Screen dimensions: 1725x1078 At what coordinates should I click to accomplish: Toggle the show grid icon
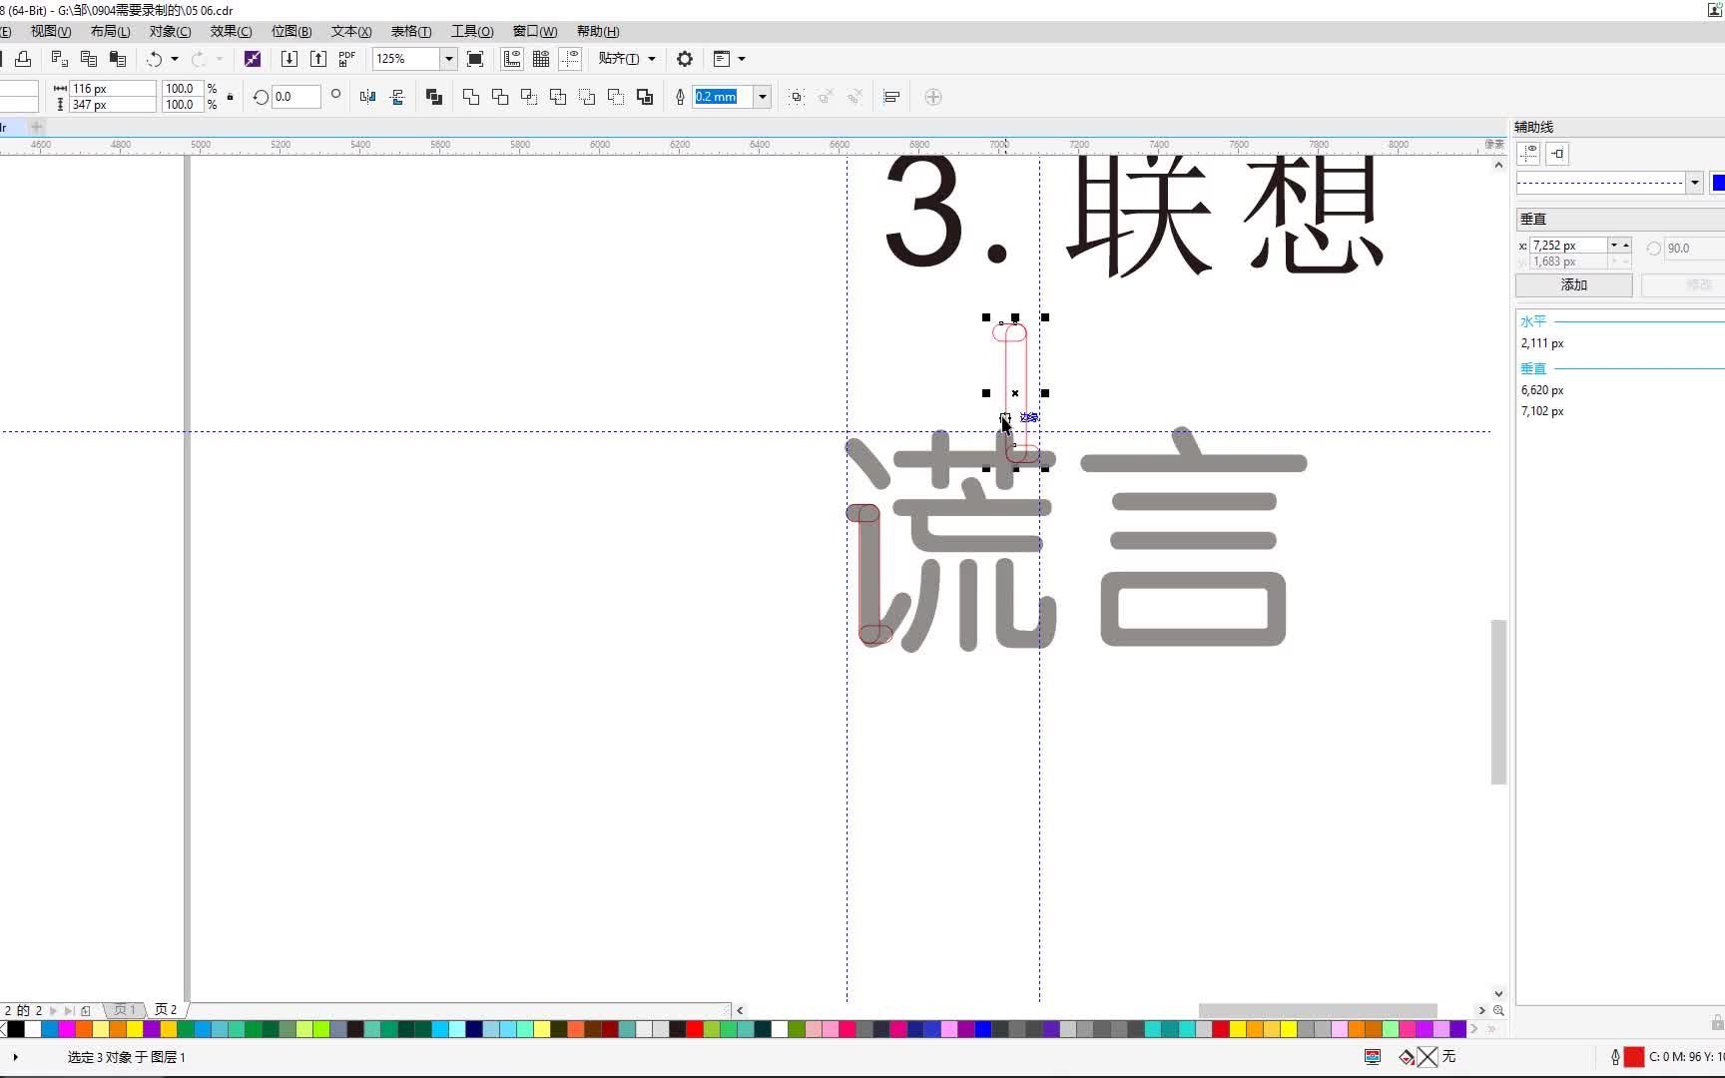coord(541,59)
